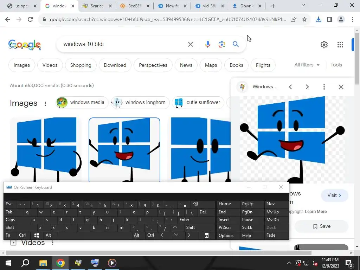Select the Shopping filter chip
The height and width of the screenshot is (270, 360).
[x=81, y=65]
